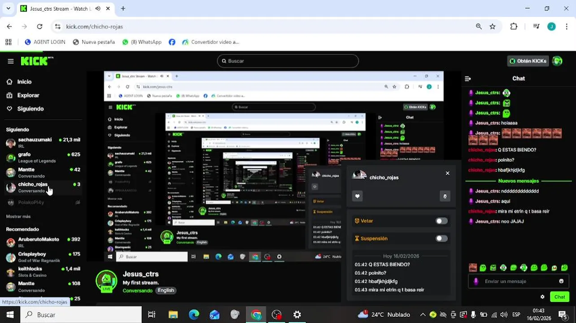This screenshot has height=323, width=576.
Task: Click the Chrome address bar URL
Action: [x=94, y=26]
